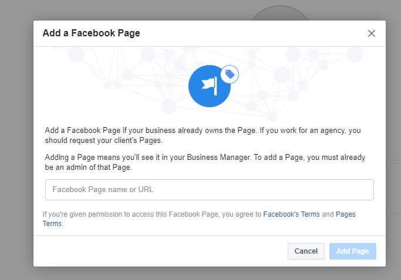The width and height of the screenshot is (401, 280).
Task: Focus the Facebook Page name or URL field
Action: 210,190
